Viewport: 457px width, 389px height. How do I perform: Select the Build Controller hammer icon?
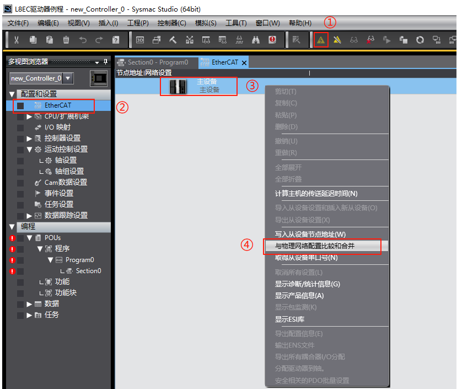click(173, 40)
